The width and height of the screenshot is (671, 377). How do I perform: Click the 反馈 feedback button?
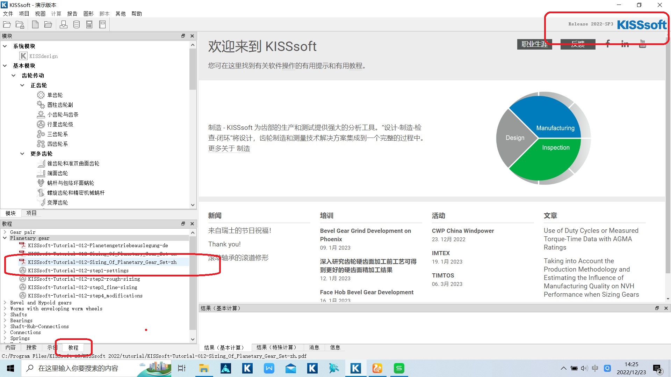click(578, 44)
